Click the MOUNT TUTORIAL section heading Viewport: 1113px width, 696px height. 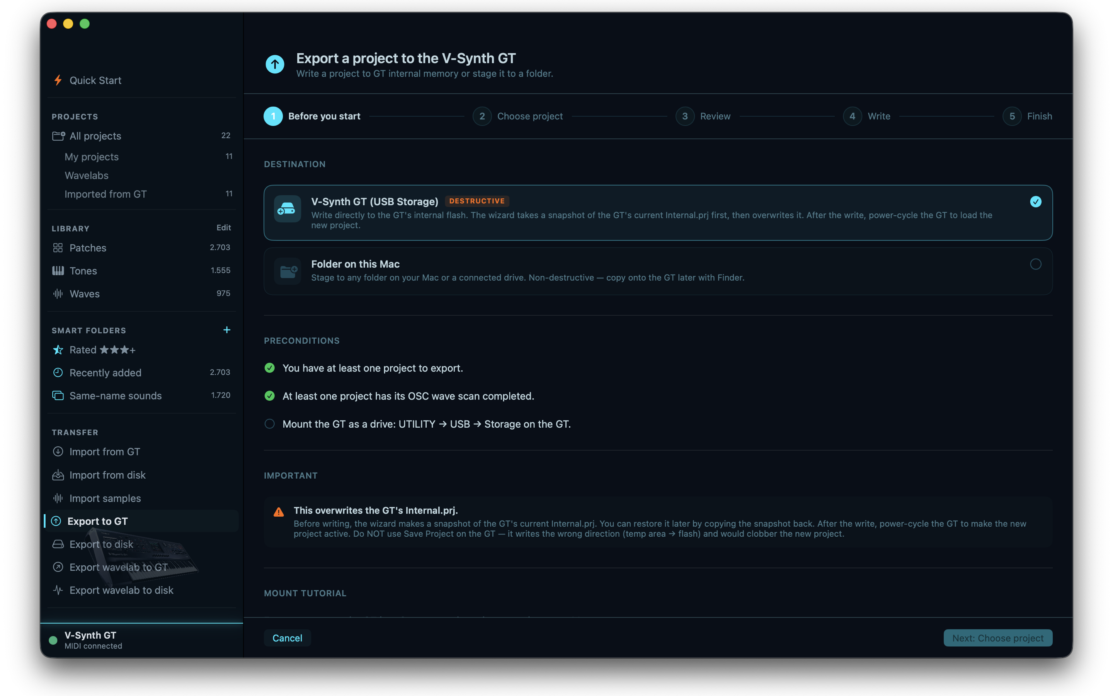305,594
